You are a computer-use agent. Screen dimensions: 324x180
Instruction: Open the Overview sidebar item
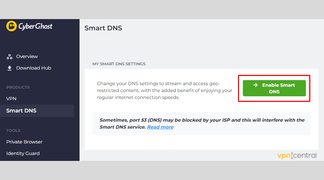[x=27, y=57]
